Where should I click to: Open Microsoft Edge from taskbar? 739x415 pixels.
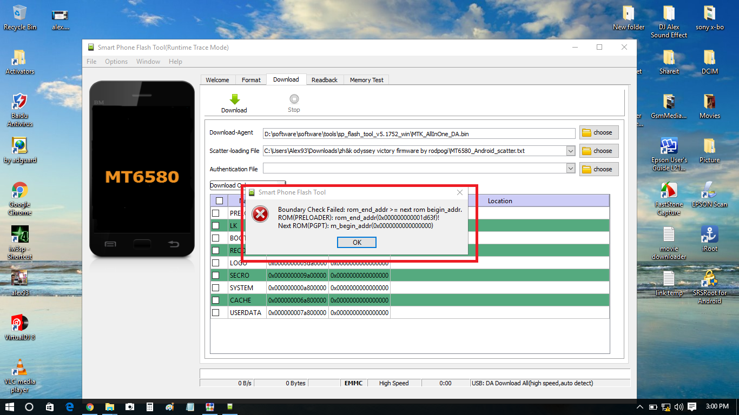tap(70, 407)
